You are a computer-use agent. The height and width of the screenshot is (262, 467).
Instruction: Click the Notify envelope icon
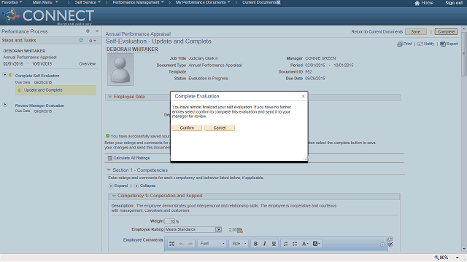(420, 44)
